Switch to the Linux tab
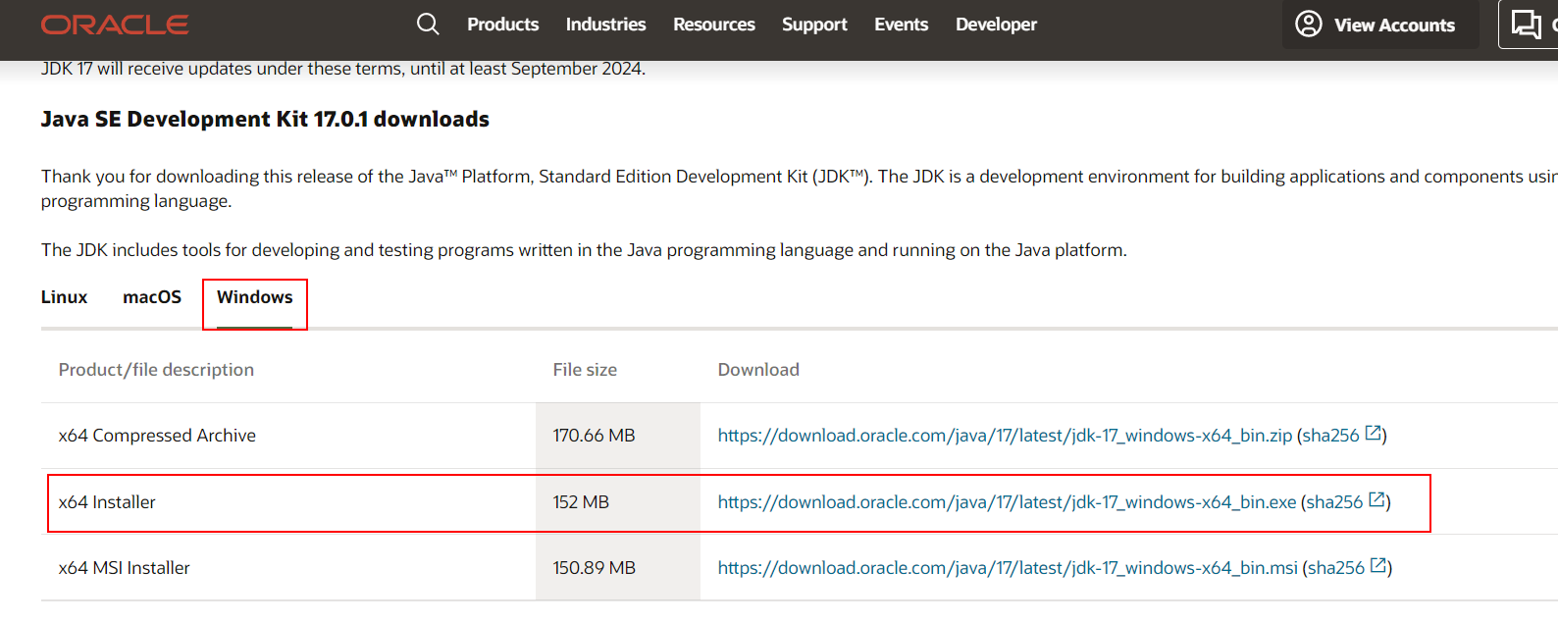Viewport: 1558px width, 623px height. (x=64, y=297)
